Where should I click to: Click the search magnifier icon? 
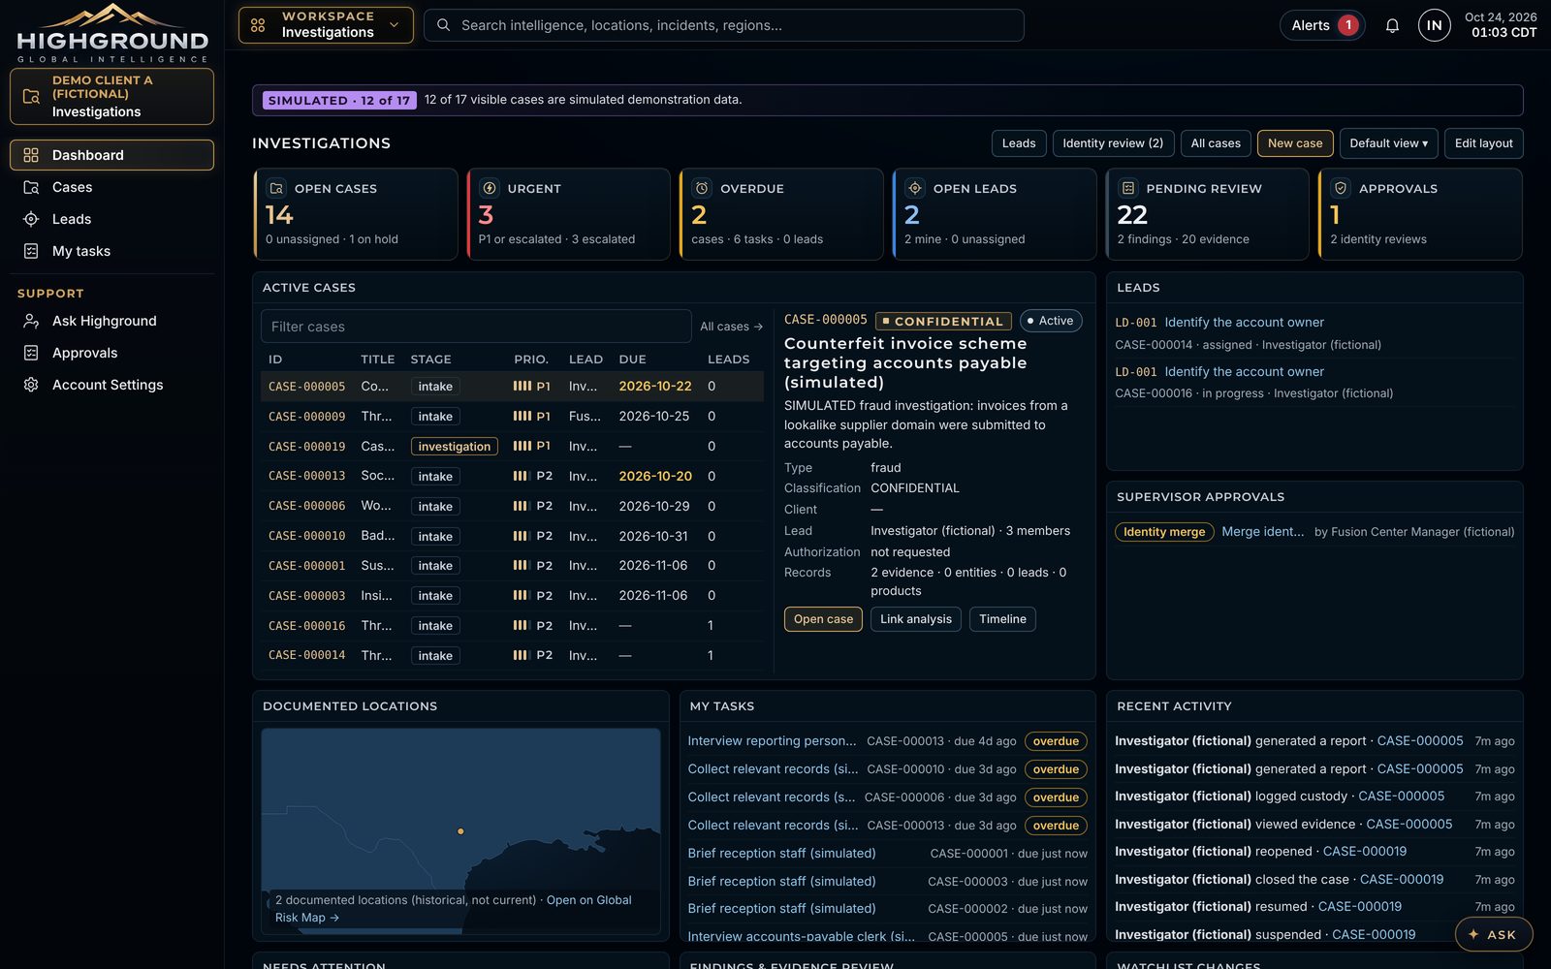[x=443, y=25]
